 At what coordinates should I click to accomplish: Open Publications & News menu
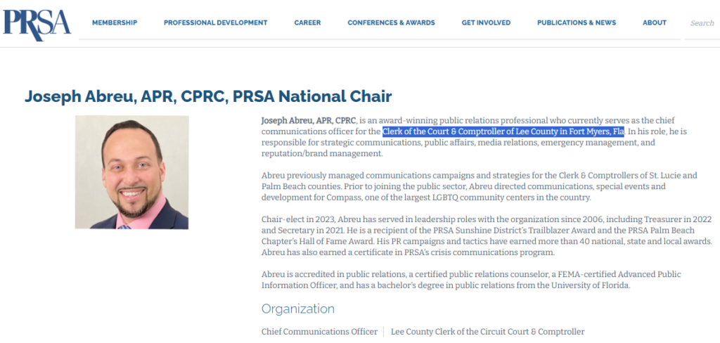coord(577,22)
